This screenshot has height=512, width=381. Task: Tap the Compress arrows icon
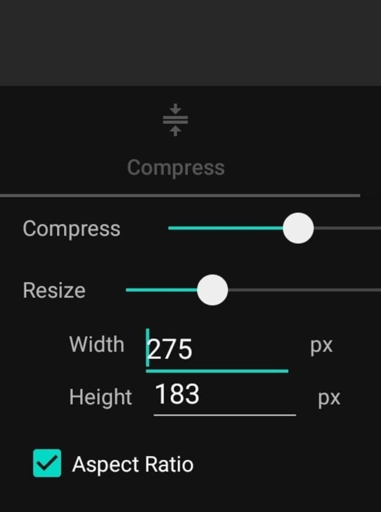175,120
